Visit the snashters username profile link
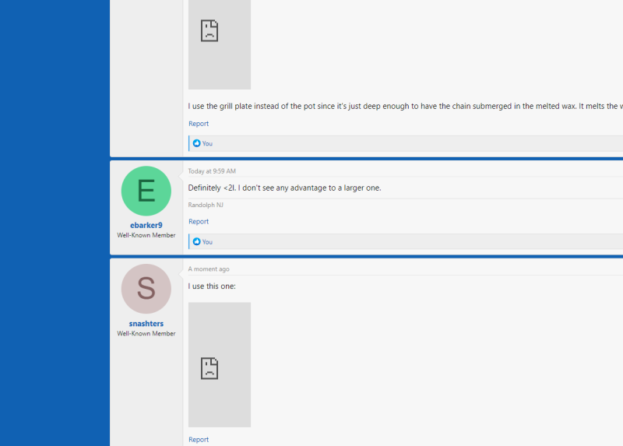Image resolution: width=623 pixels, height=446 pixels. click(x=146, y=324)
